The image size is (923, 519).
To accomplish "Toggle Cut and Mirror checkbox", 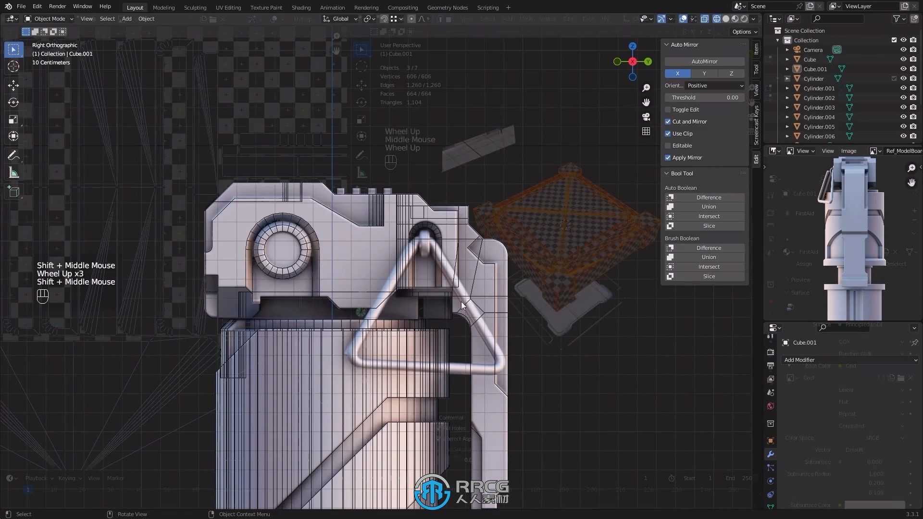I will click(x=668, y=121).
